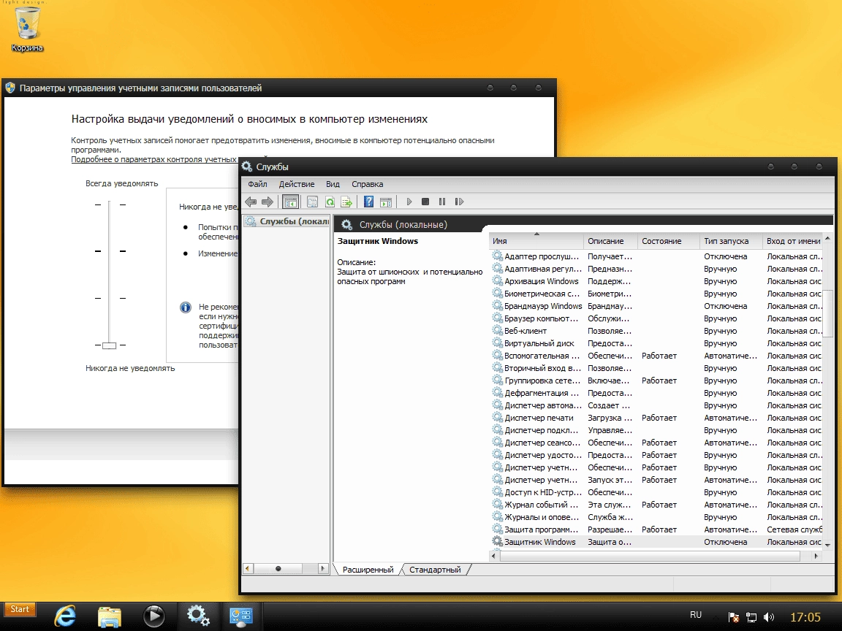
Task: Refresh the services list with the toolbar icon
Action: [330, 202]
